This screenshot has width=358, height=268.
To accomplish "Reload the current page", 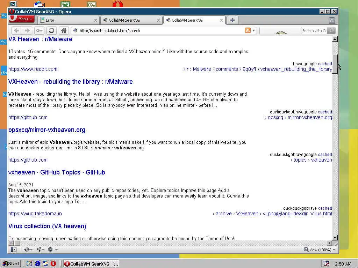I will point(52,31).
